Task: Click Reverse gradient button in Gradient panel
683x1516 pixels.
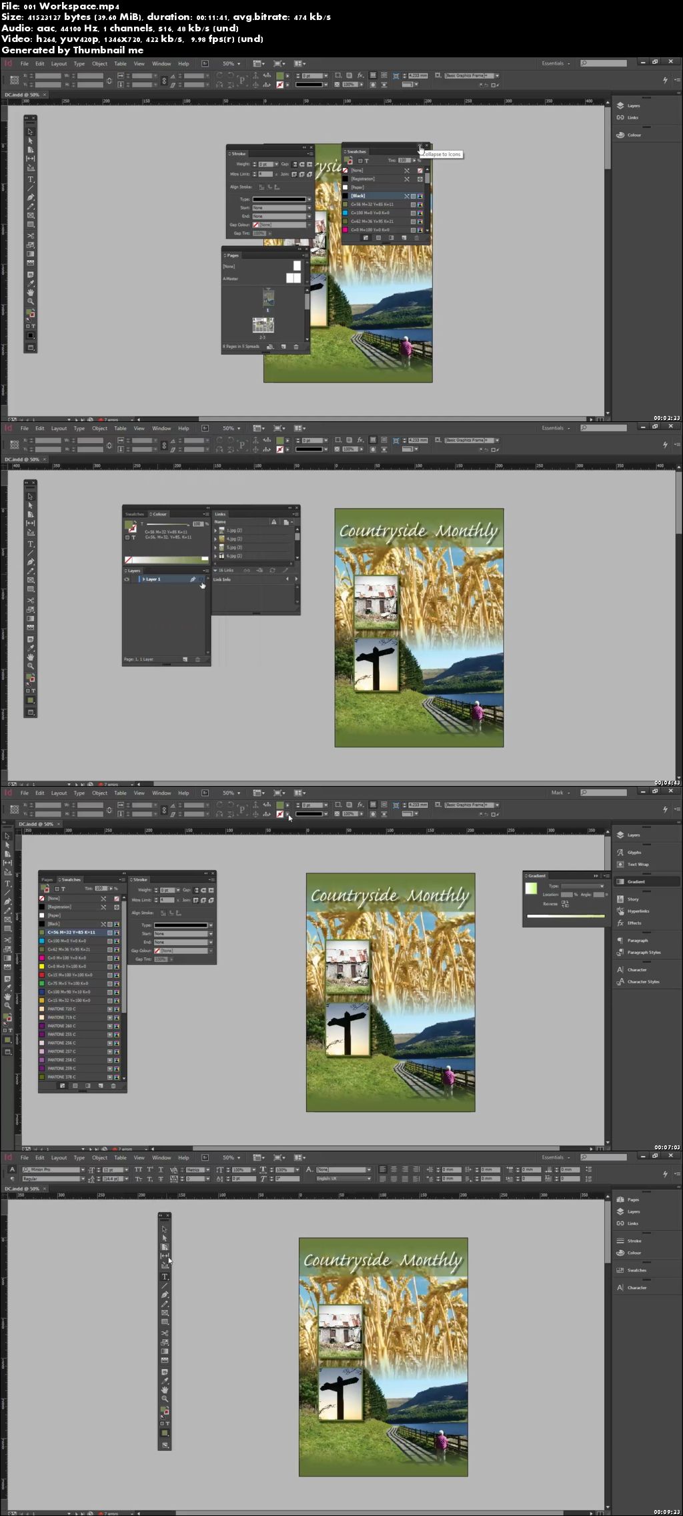Action: point(565,904)
